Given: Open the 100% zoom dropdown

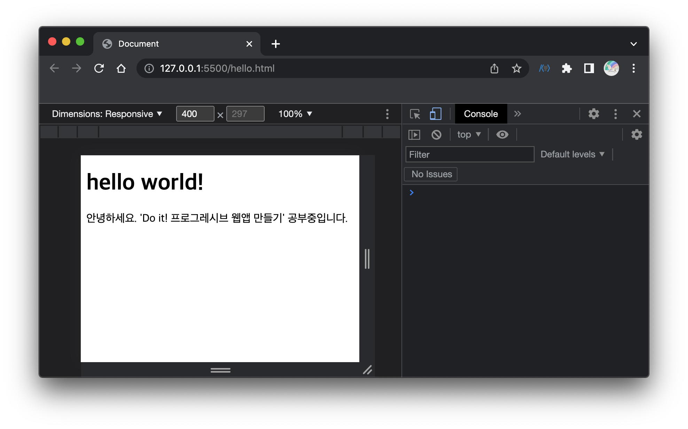Looking at the screenshot, I should click(295, 114).
